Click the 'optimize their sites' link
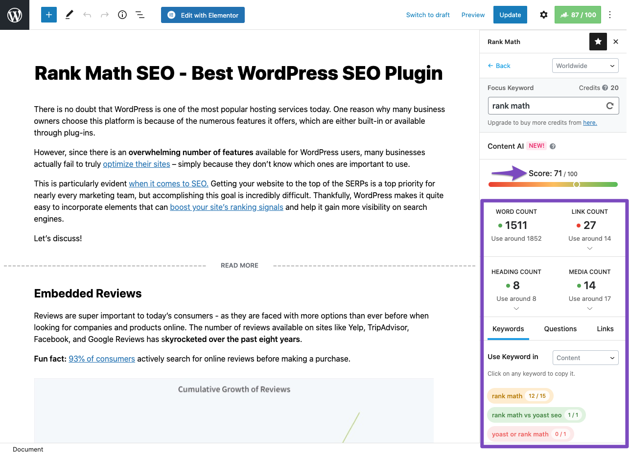 pos(137,164)
